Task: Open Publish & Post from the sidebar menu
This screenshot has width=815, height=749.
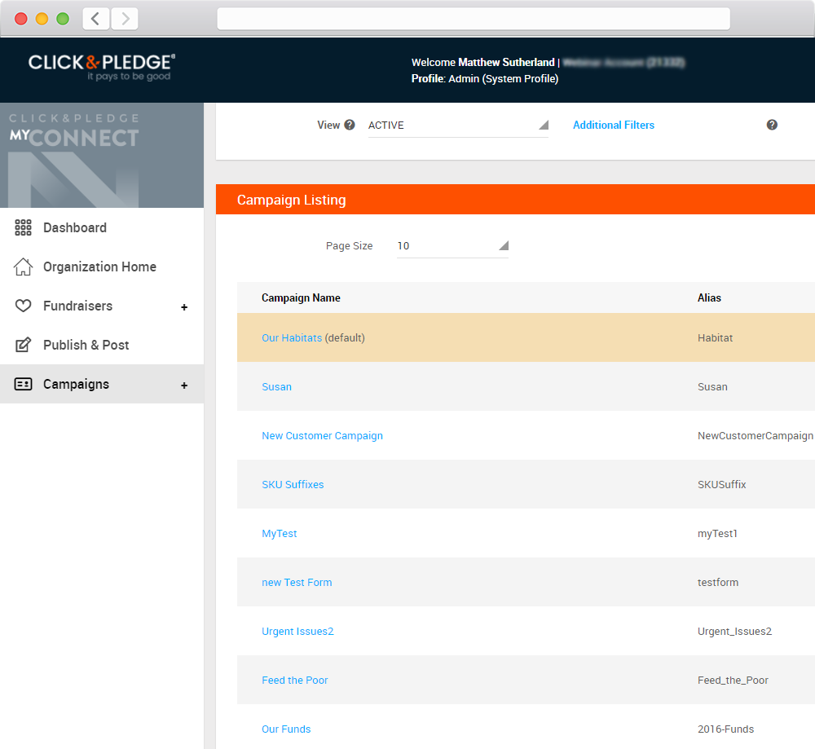Action: click(86, 345)
